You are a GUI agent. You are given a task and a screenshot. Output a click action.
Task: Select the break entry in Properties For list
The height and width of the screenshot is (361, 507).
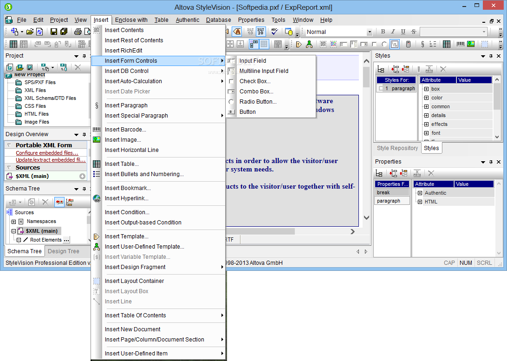click(391, 192)
